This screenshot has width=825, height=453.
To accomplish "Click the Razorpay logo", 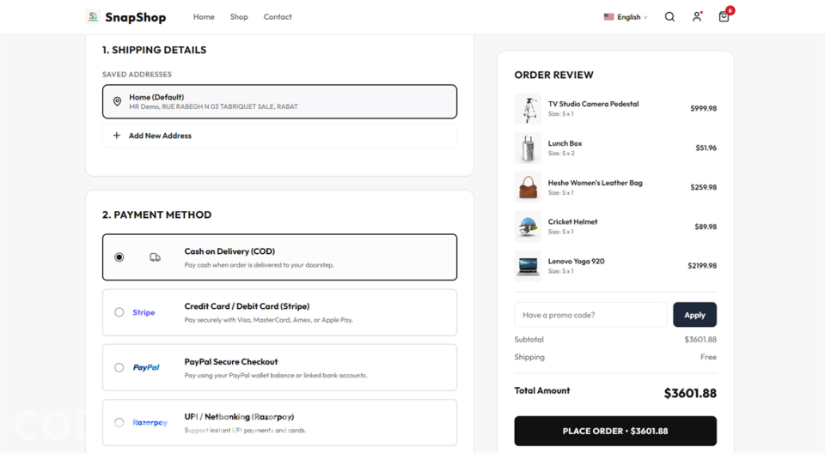I will tap(150, 422).
